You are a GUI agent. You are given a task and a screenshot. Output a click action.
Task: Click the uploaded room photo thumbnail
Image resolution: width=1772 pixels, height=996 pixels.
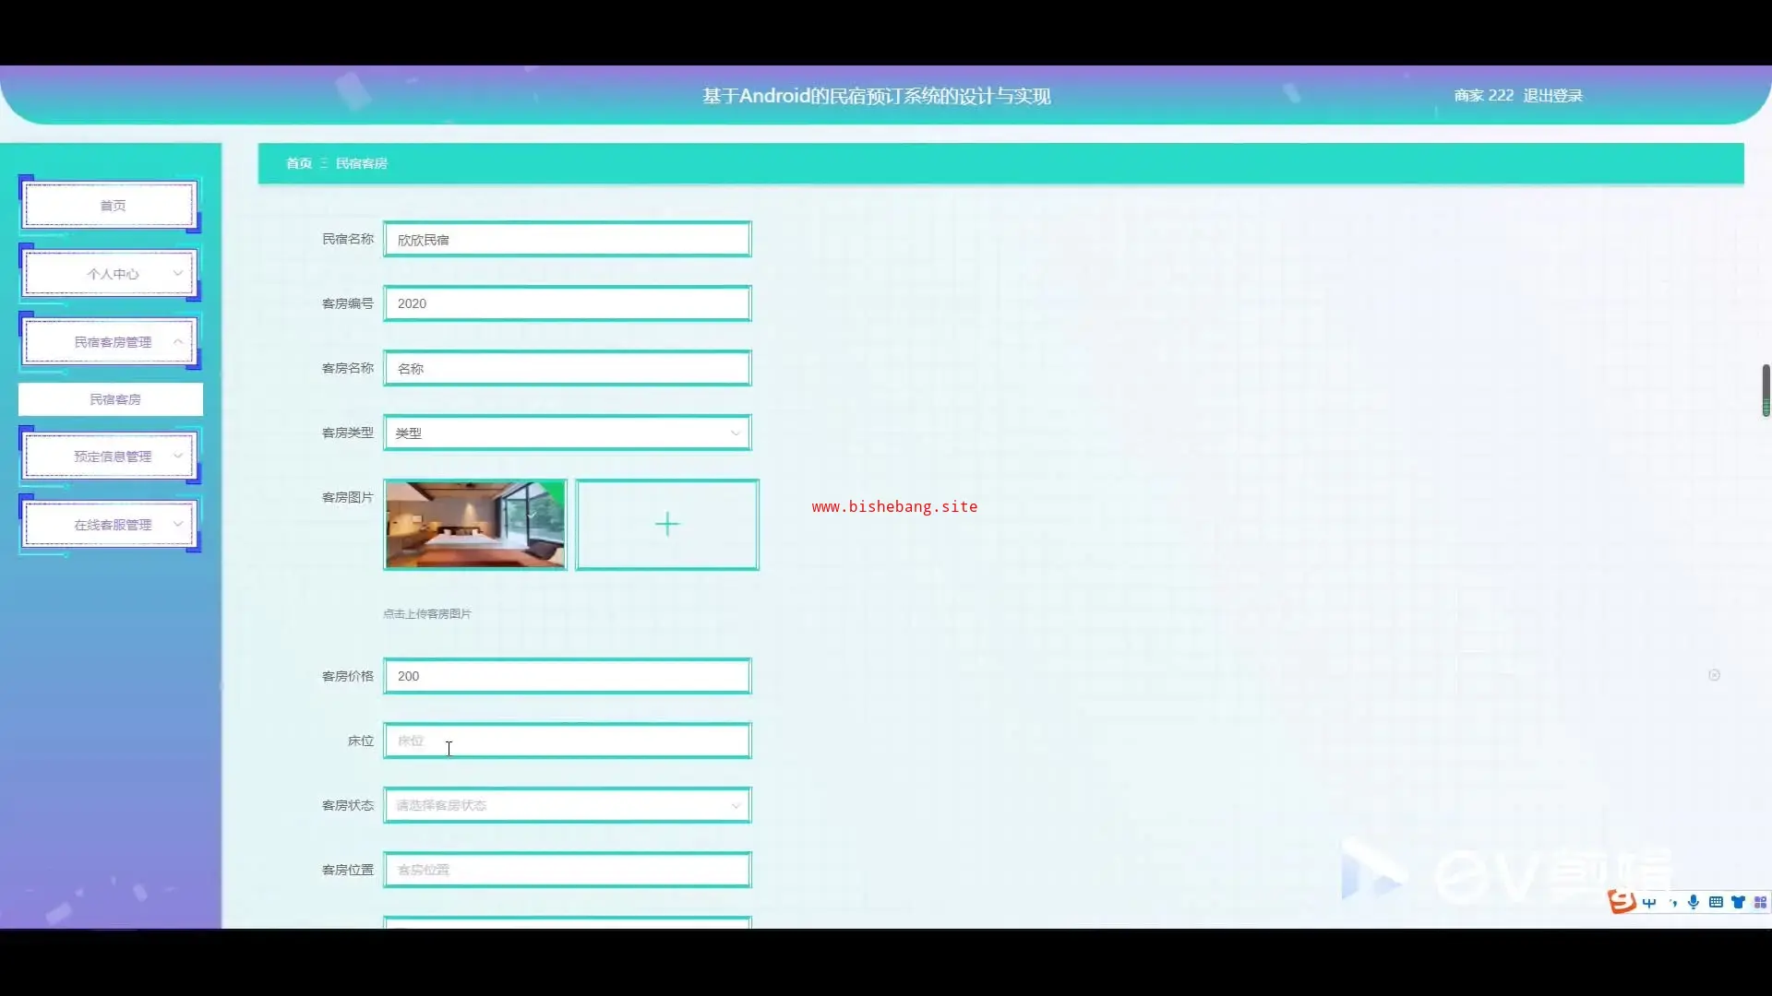tap(475, 525)
